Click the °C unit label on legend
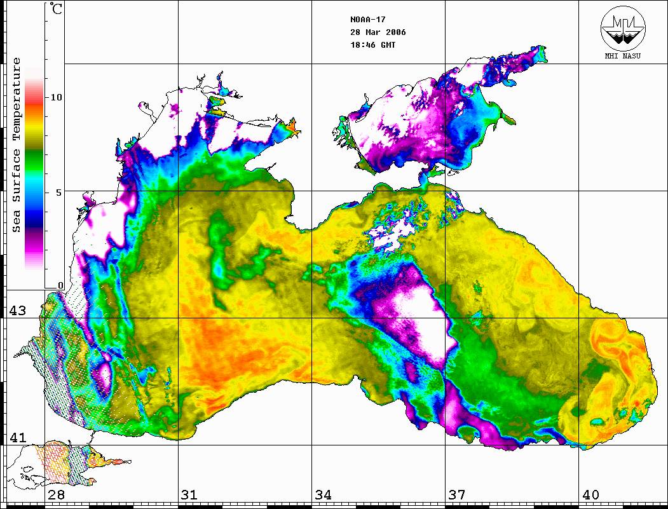The height and width of the screenshot is (509, 668). pyautogui.click(x=55, y=8)
